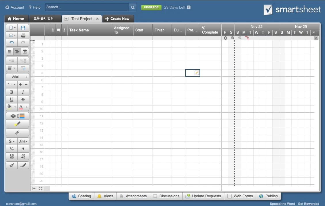Toggle italic formatting
325x206 pixels.
tap(23, 92)
